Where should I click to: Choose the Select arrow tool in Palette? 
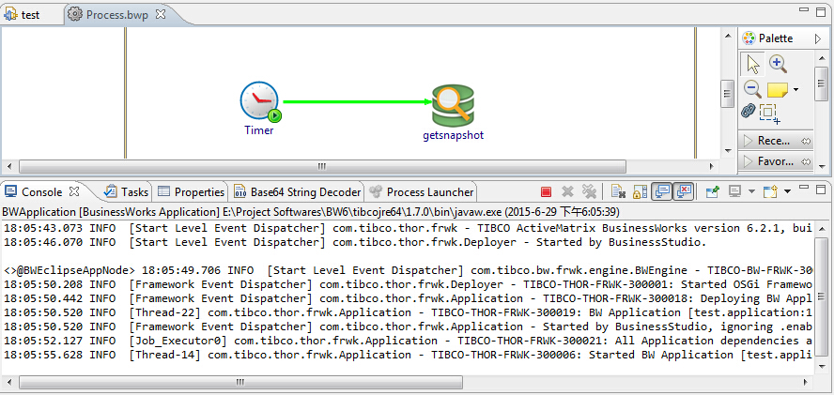[x=752, y=65]
